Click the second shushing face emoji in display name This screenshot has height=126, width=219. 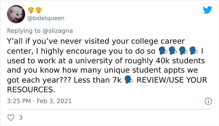38,10
